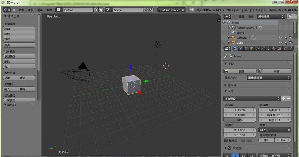Screen dimensions: 299x157
Task: Click the 50% resolution percentage slider
Action: (240, 120)
